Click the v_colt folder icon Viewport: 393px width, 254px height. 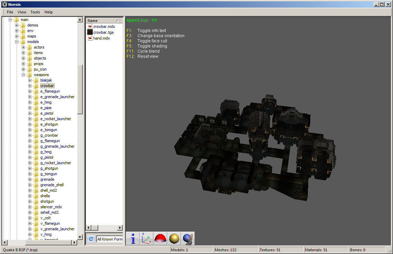pos(36,218)
